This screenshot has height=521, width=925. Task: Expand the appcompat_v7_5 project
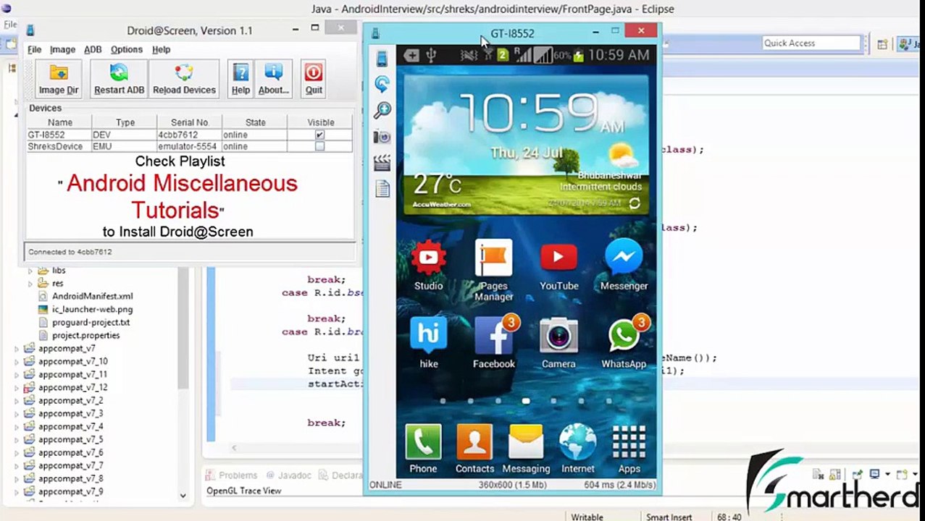pos(17,440)
